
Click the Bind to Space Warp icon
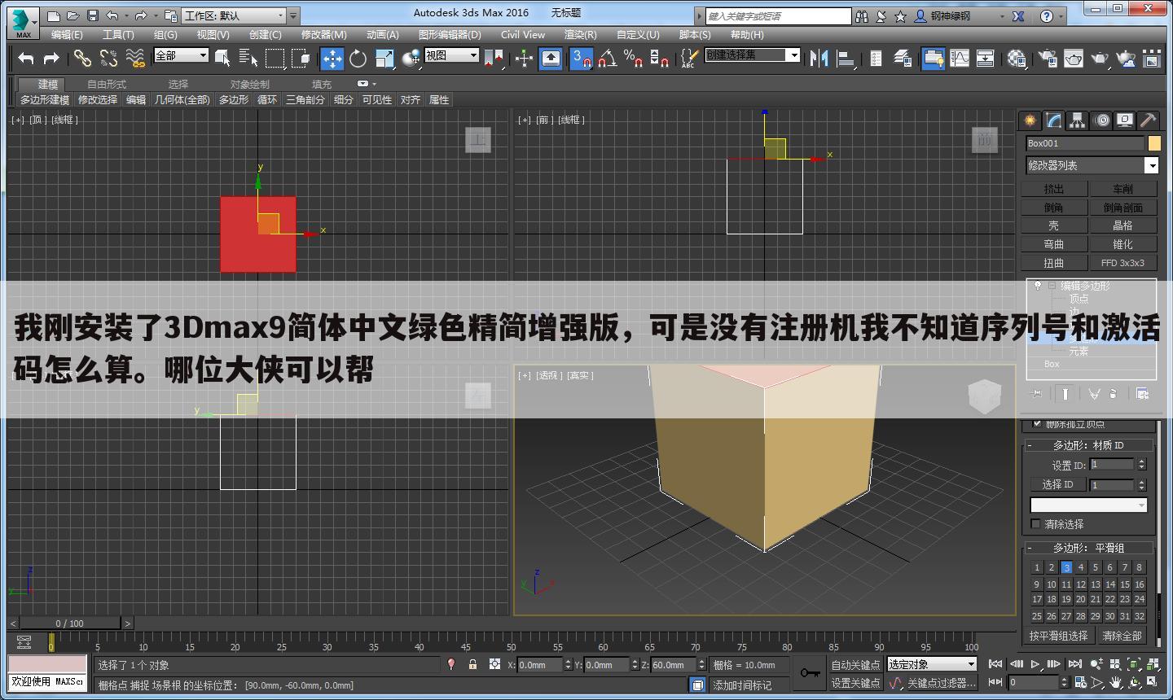coord(135,58)
